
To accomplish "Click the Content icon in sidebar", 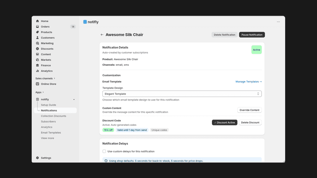I will pos(38,54).
